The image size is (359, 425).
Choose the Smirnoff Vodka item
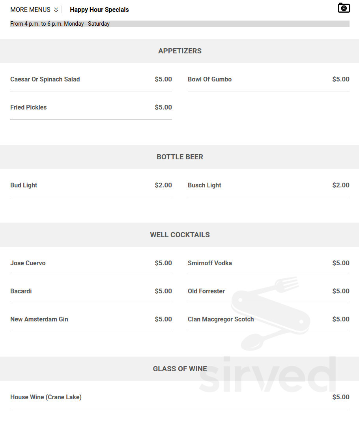click(268, 263)
